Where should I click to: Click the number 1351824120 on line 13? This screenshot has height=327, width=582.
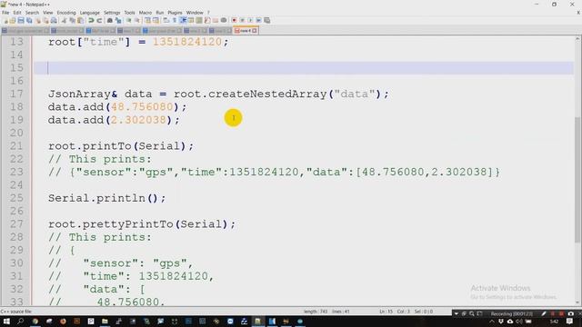coord(187,42)
